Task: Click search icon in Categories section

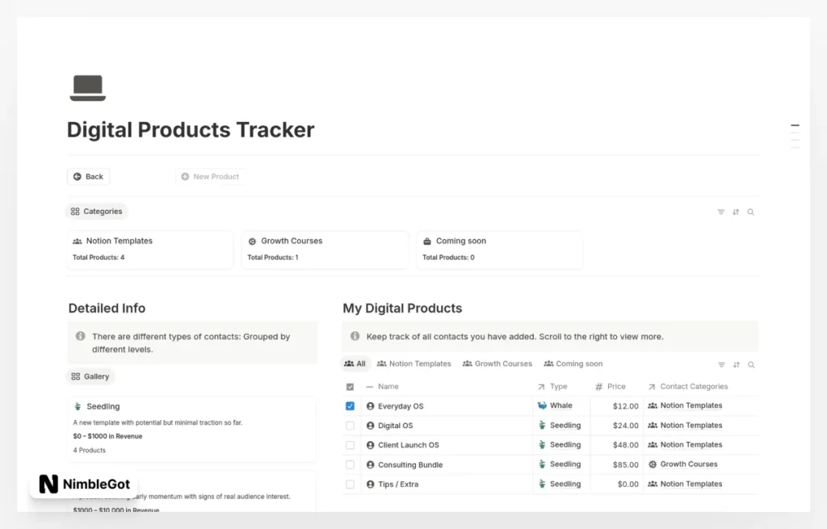Action: 750,212
